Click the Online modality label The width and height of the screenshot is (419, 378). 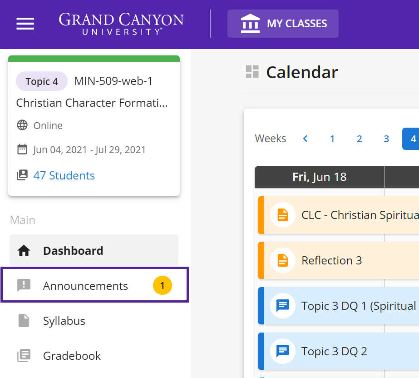pyautogui.click(x=48, y=125)
